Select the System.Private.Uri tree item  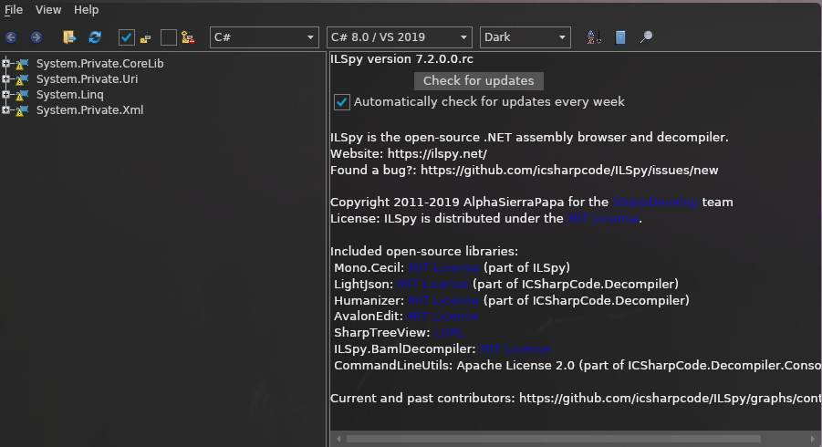pos(87,79)
